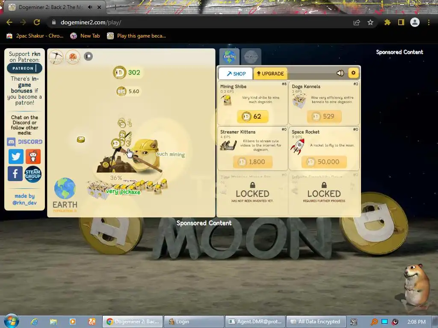Open the Reddit icon link
The height and width of the screenshot is (328, 438).
[x=33, y=156]
